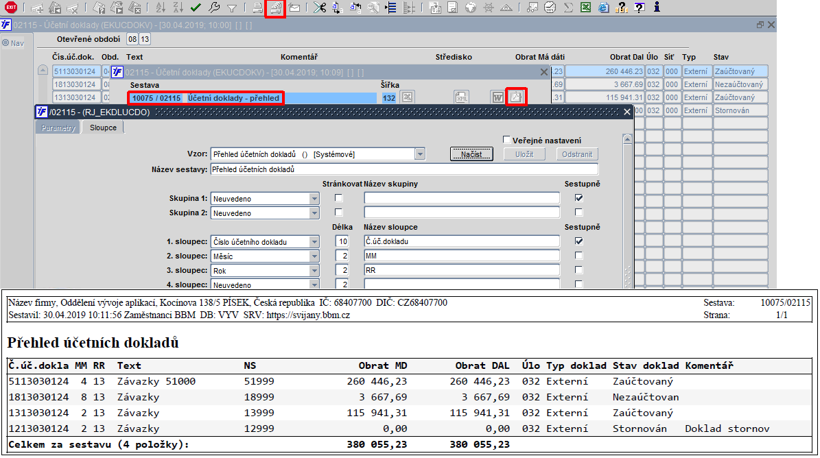Toggle Stránkovat checkbox for Skupina 2
Image resolution: width=820 pixels, height=458 pixels.
pos(339,213)
